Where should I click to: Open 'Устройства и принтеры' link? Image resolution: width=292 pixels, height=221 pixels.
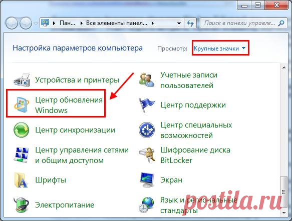point(77,80)
